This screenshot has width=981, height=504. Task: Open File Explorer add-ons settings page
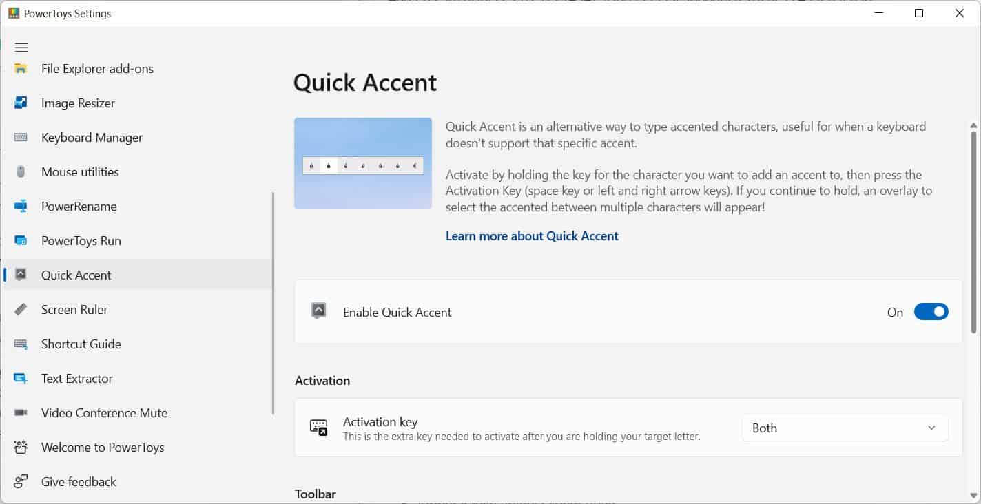tap(97, 69)
